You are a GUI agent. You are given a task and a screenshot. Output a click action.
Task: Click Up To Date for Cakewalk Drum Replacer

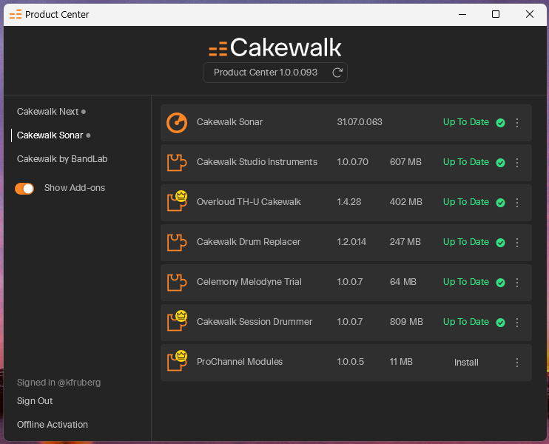465,242
